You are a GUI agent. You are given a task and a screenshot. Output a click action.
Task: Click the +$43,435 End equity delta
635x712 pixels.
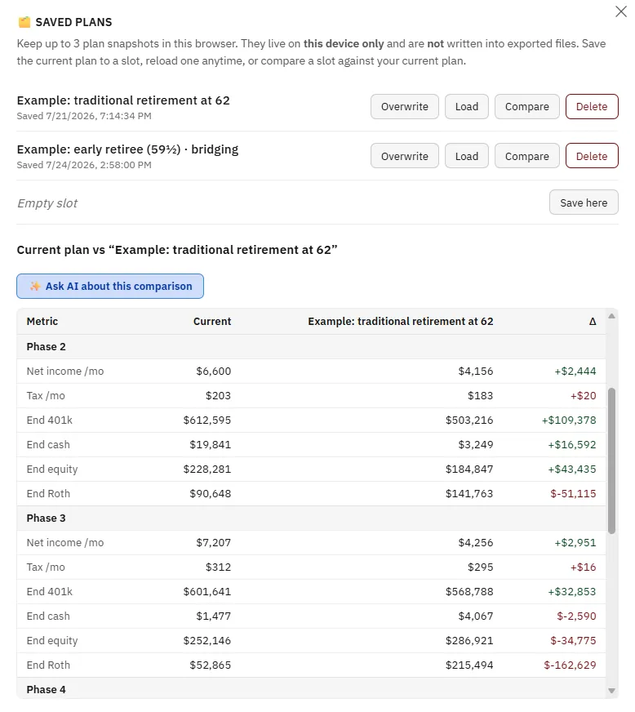(x=572, y=469)
